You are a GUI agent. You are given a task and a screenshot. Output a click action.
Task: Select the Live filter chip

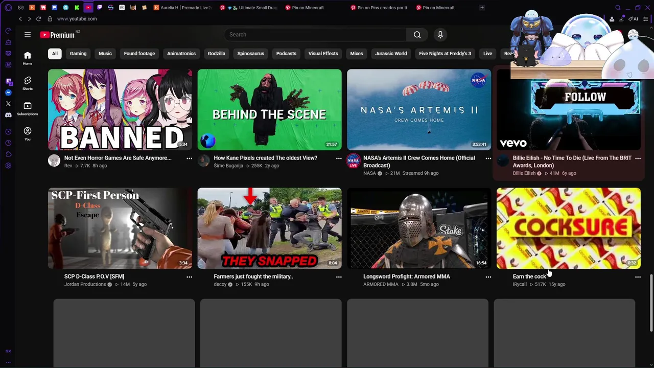point(488,54)
